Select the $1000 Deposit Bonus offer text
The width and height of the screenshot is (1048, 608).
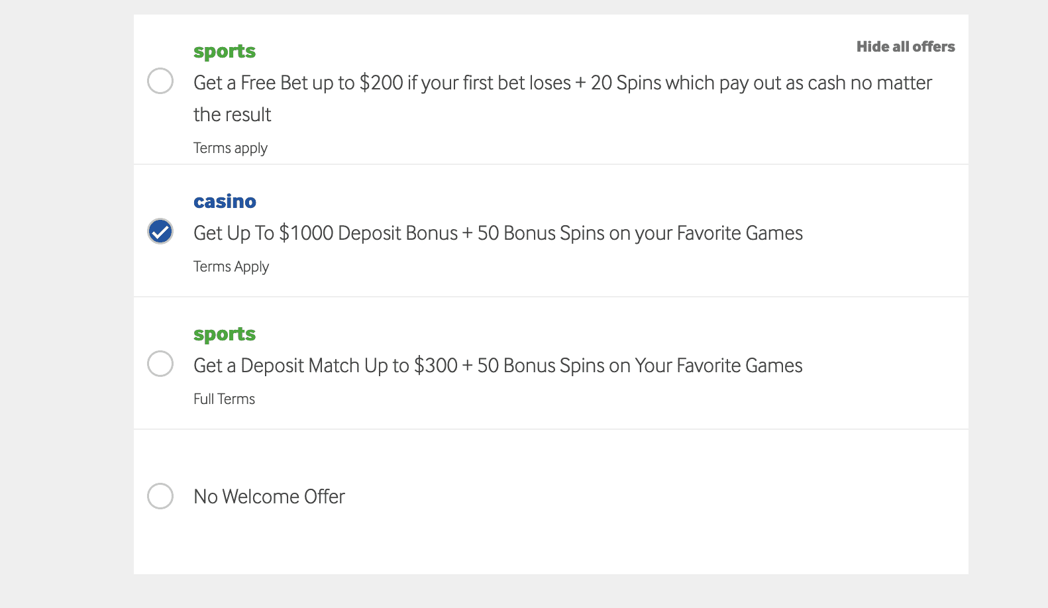tap(498, 232)
